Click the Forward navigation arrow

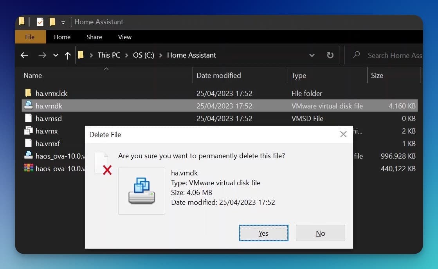[42, 55]
